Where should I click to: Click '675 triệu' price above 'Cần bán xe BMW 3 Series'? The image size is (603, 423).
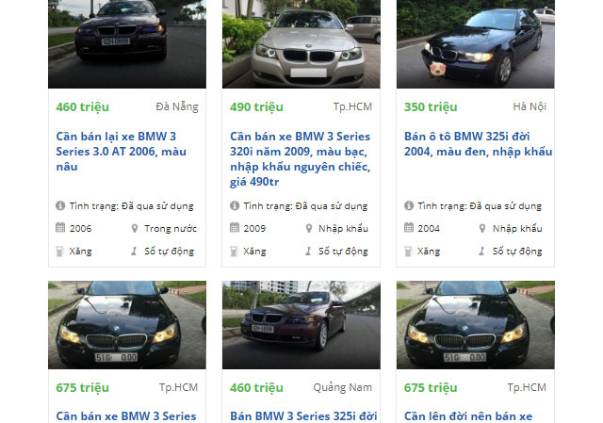tap(83, 387)
